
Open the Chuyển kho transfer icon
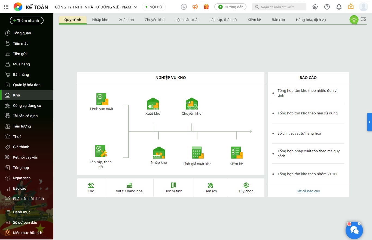point(192,104)
